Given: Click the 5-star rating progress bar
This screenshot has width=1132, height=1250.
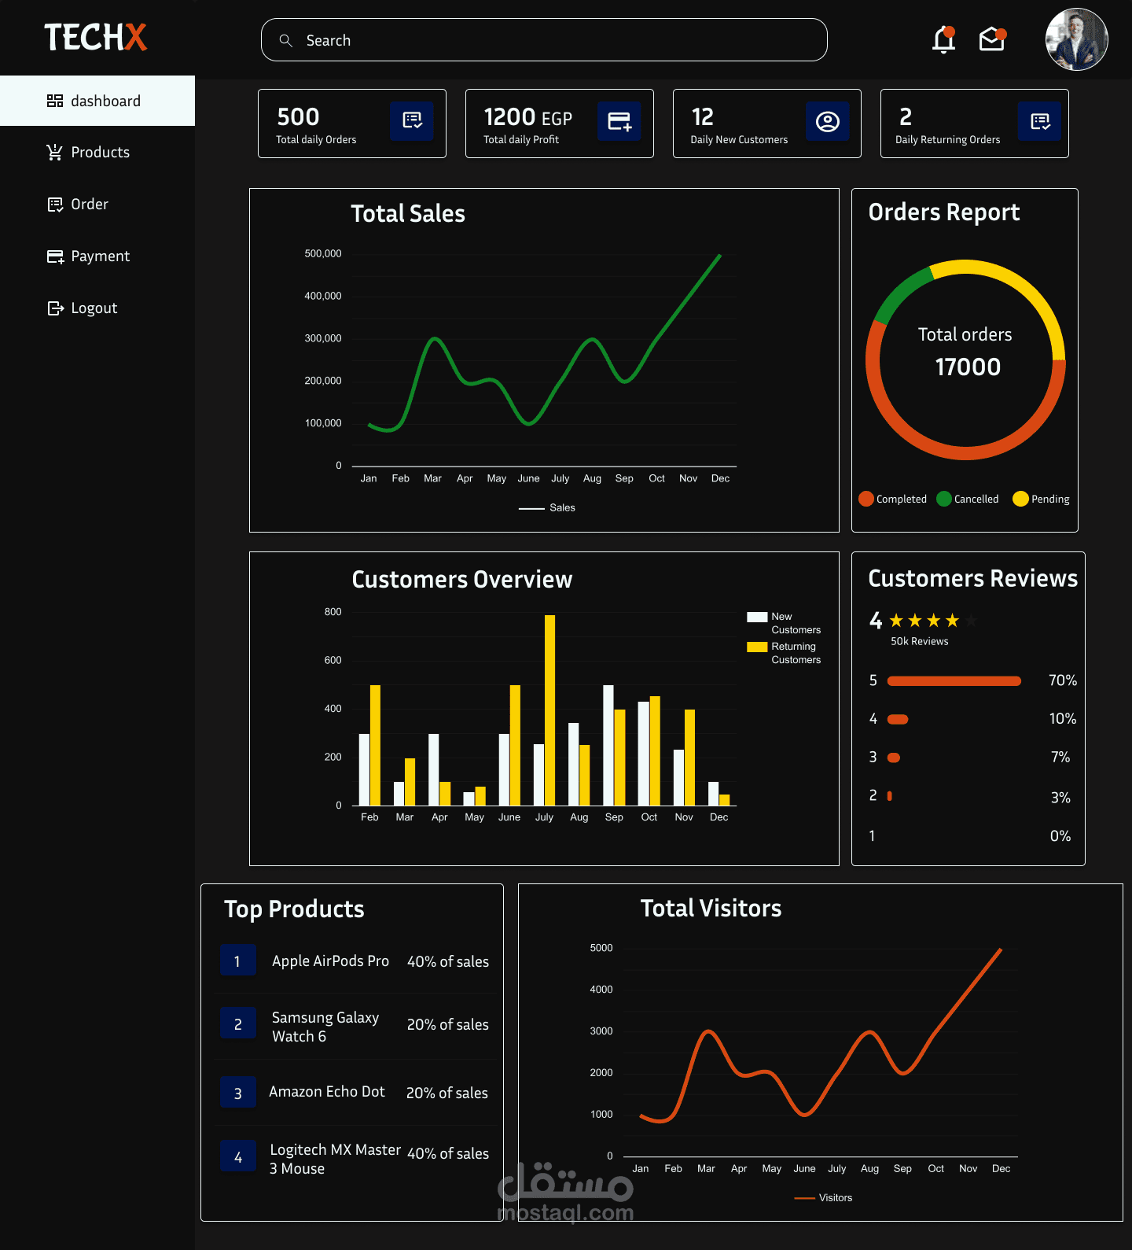Looking at the screenshot, I should coord(954,681).
